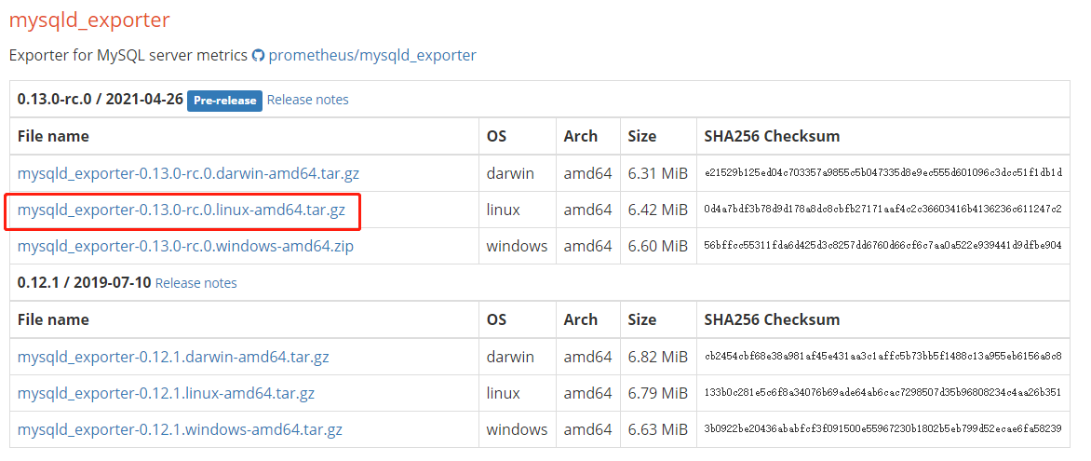Screen dimensions: 1091x461
Task: Click the 6.79 MiB size cell
Action: (x=657, y=393)
